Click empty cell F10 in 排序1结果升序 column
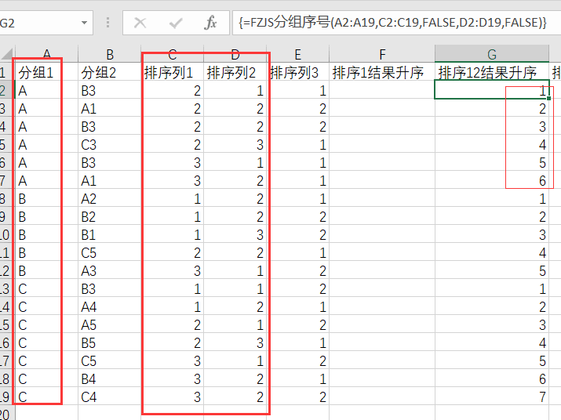 pos(382,235)
